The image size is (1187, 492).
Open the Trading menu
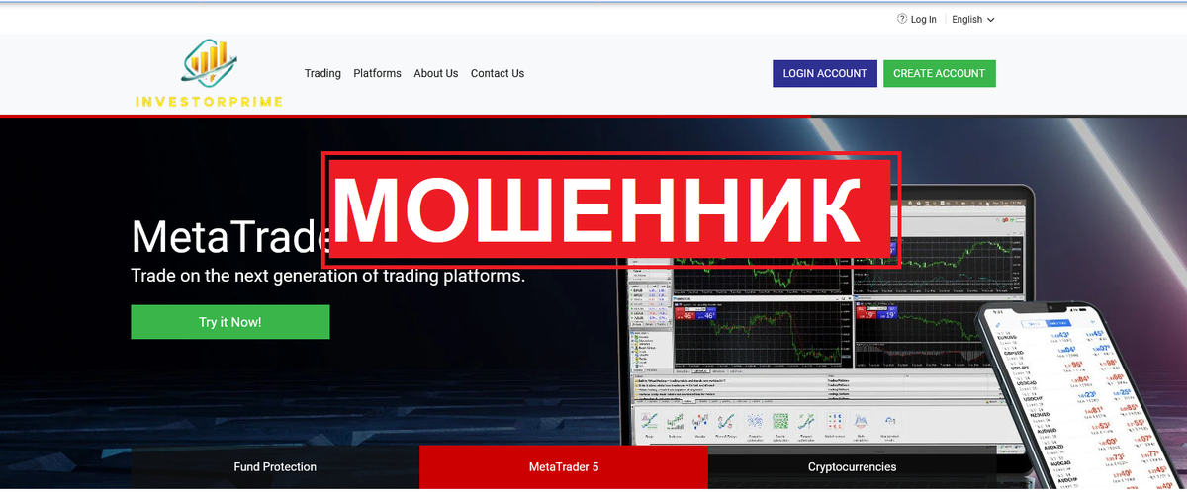click(x=322, y=73)
